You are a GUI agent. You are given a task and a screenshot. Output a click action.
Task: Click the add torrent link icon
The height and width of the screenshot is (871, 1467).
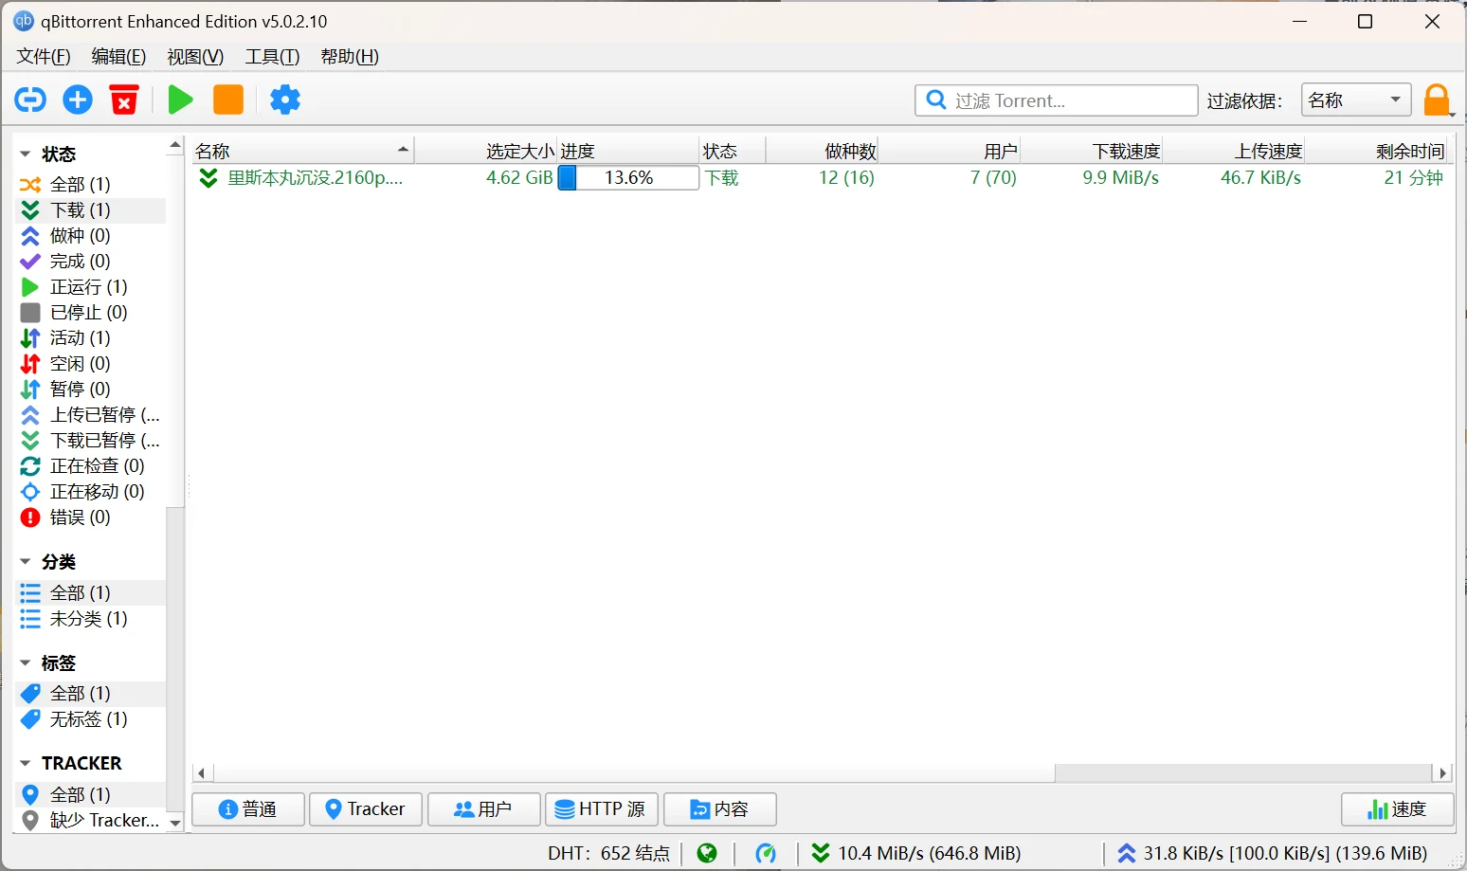click(30, 100)
